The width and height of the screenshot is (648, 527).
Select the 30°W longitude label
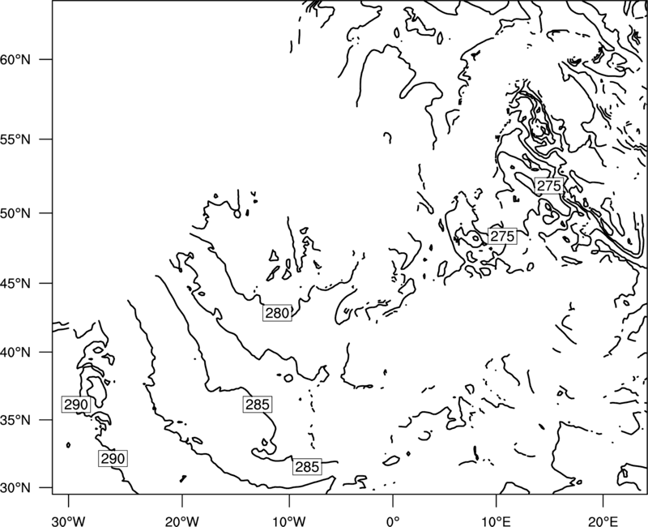point(69,521)
